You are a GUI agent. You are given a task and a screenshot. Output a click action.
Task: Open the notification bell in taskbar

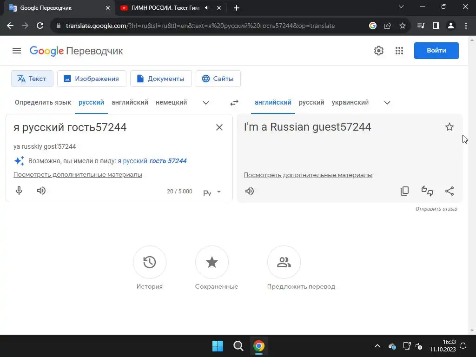pos(463,346)
